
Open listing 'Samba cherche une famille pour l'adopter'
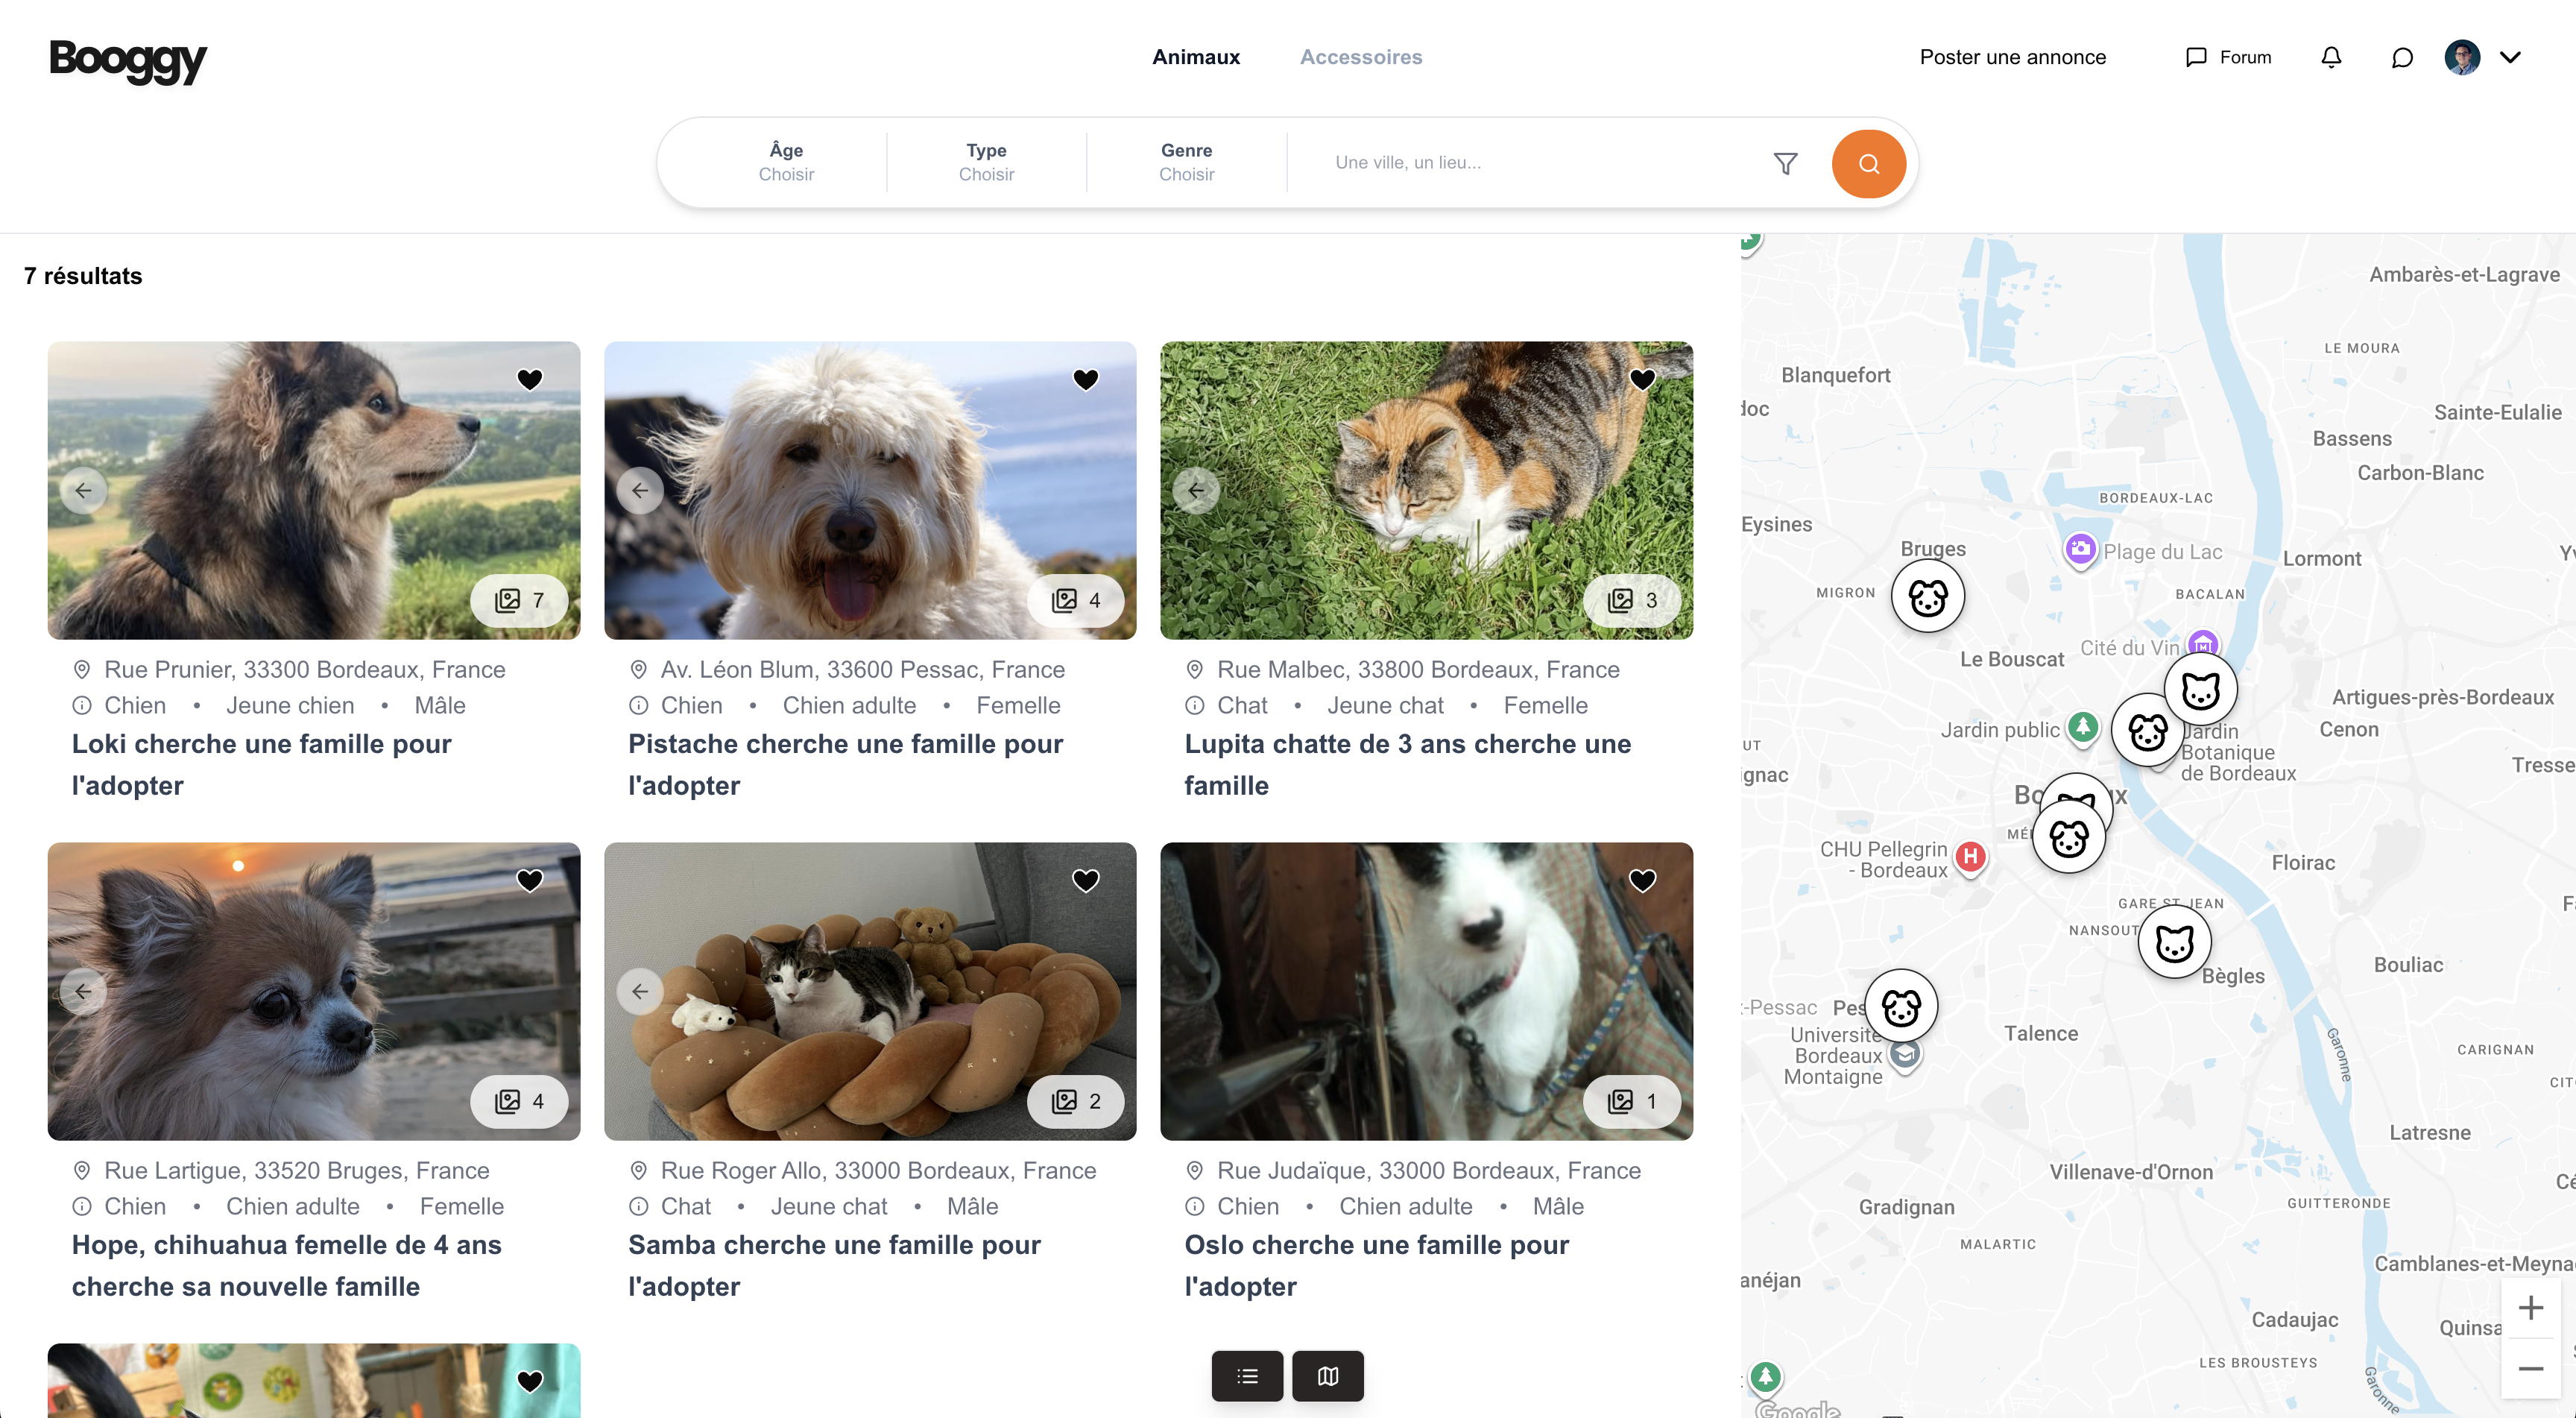pos(835,1266)
